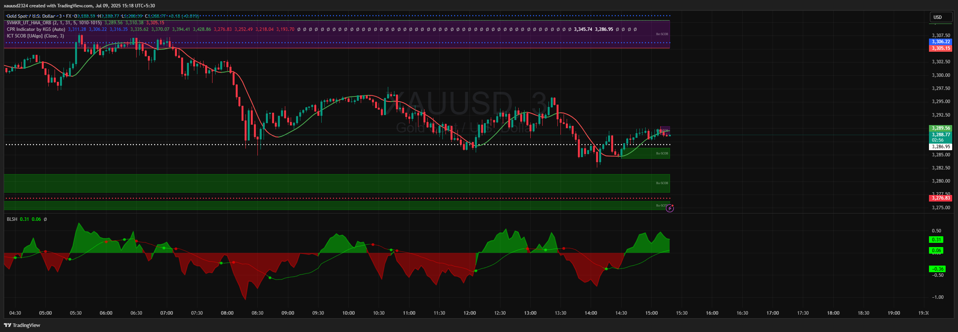Click the red 3,305.15 price label

pyautogui.click(x=941, y=48)
